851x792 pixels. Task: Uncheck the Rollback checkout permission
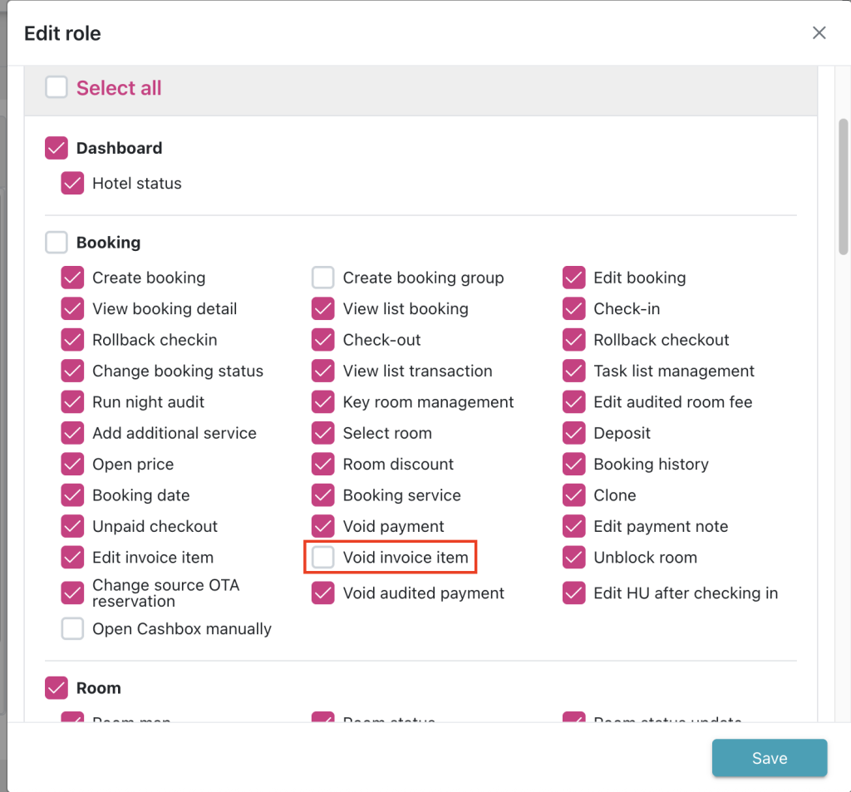[x=574, y=340]
